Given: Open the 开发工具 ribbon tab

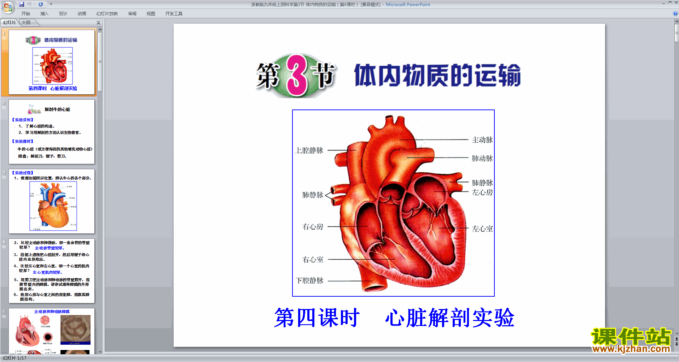Looking at the screenshot, I should [174, 14].
